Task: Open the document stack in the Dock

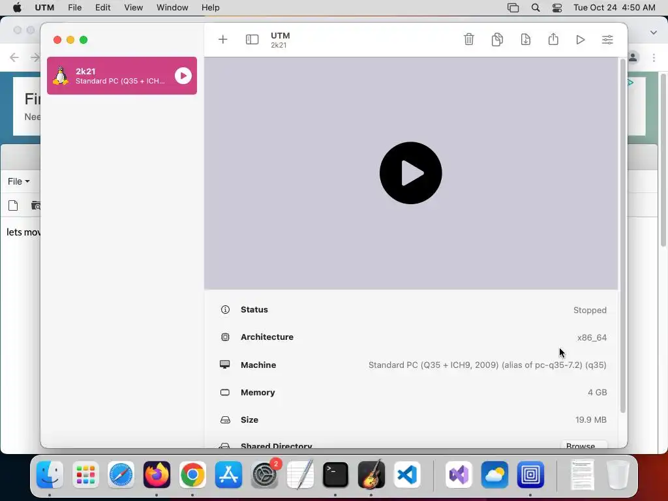Action: (x=583, y=475)
